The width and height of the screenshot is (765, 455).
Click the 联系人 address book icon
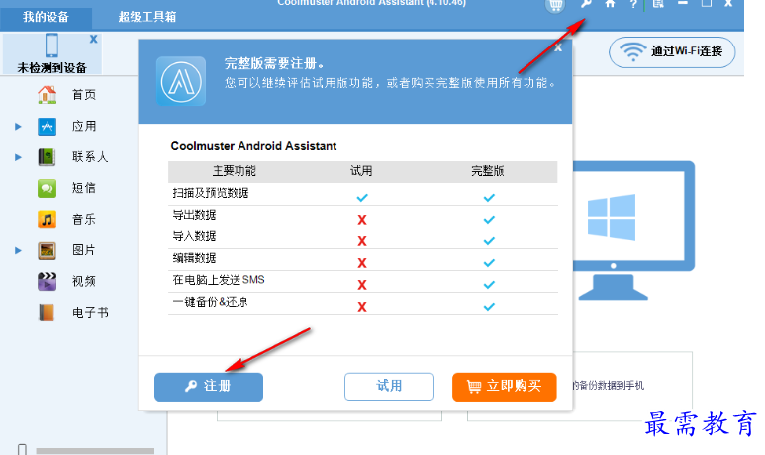[x=47, y=157]
